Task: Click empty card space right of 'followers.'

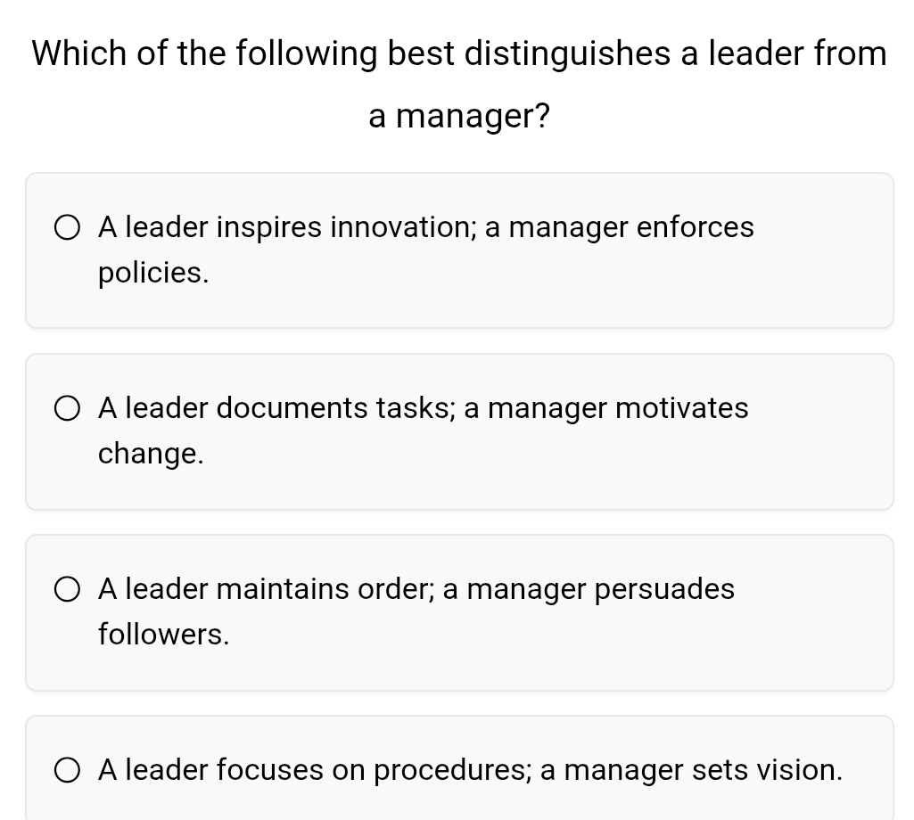Action: 535,637
